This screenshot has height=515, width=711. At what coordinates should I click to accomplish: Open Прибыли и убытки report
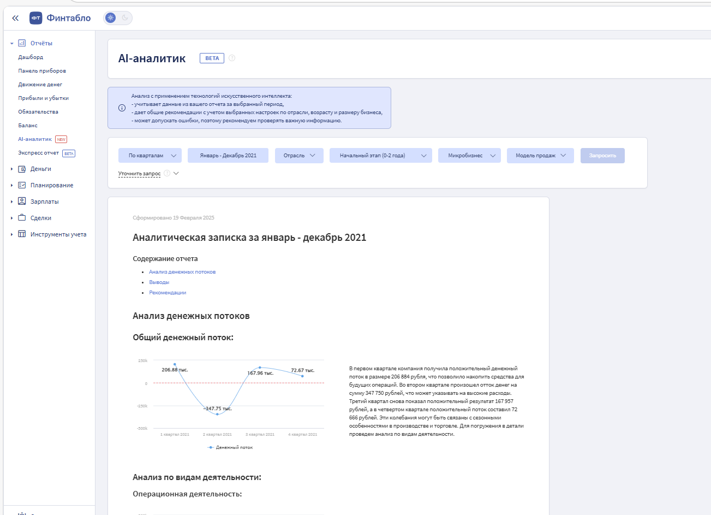(44, 98)
